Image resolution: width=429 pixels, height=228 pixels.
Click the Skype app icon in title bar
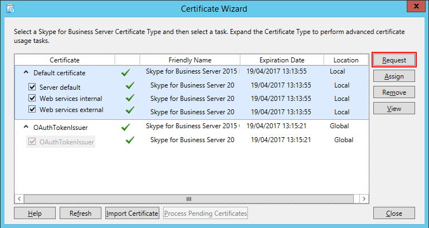pos(11,9)
